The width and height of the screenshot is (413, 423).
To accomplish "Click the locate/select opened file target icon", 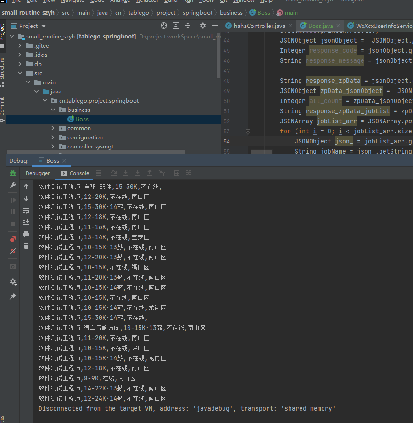I will click(x=164, y=26).
